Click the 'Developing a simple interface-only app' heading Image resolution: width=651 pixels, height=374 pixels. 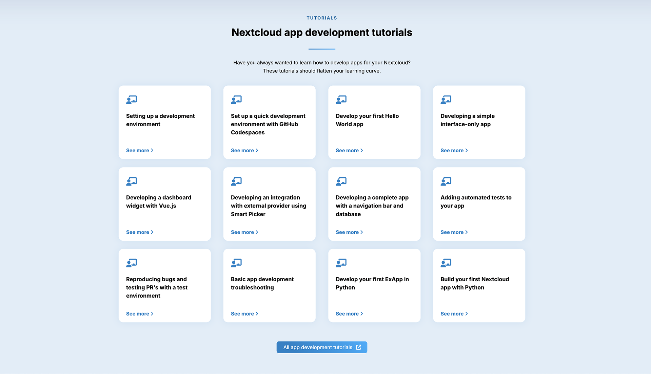point(467,120)
